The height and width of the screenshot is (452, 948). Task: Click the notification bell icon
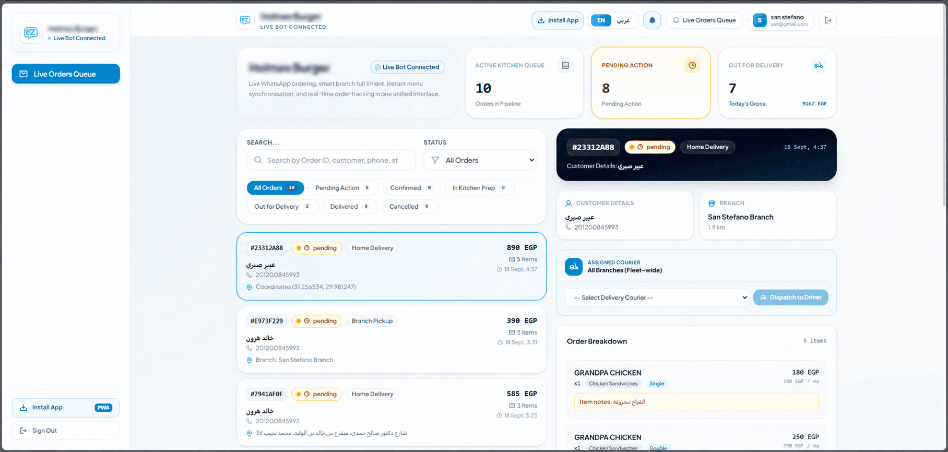click(652, 20)
